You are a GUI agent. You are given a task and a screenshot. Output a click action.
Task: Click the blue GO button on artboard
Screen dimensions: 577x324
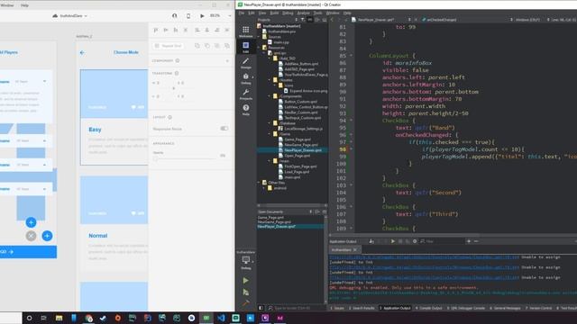point(28,252)
